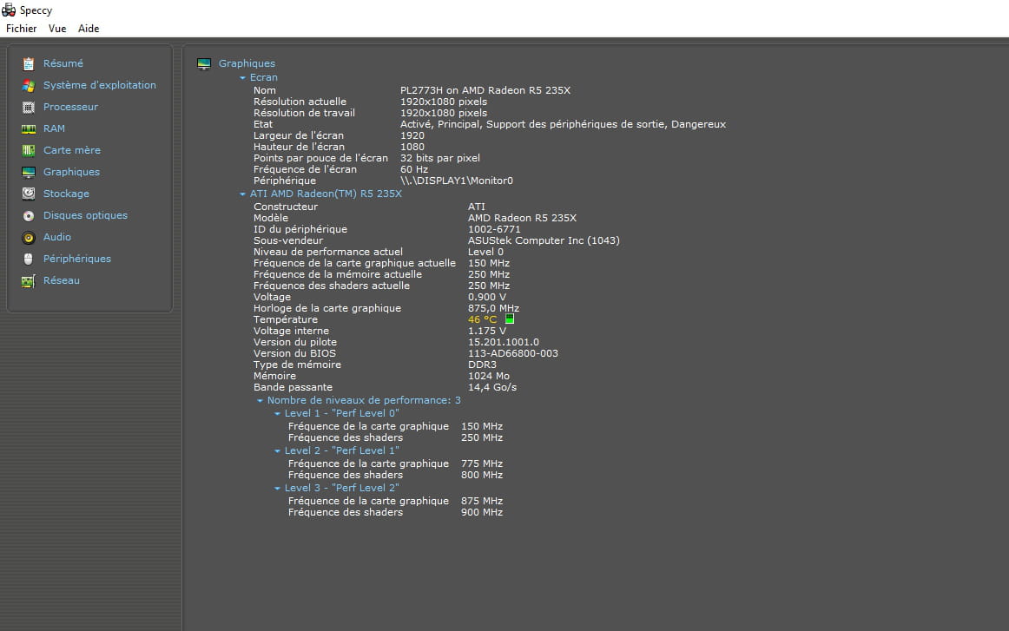Select Graphiques in the sidebar

point(71,172)
